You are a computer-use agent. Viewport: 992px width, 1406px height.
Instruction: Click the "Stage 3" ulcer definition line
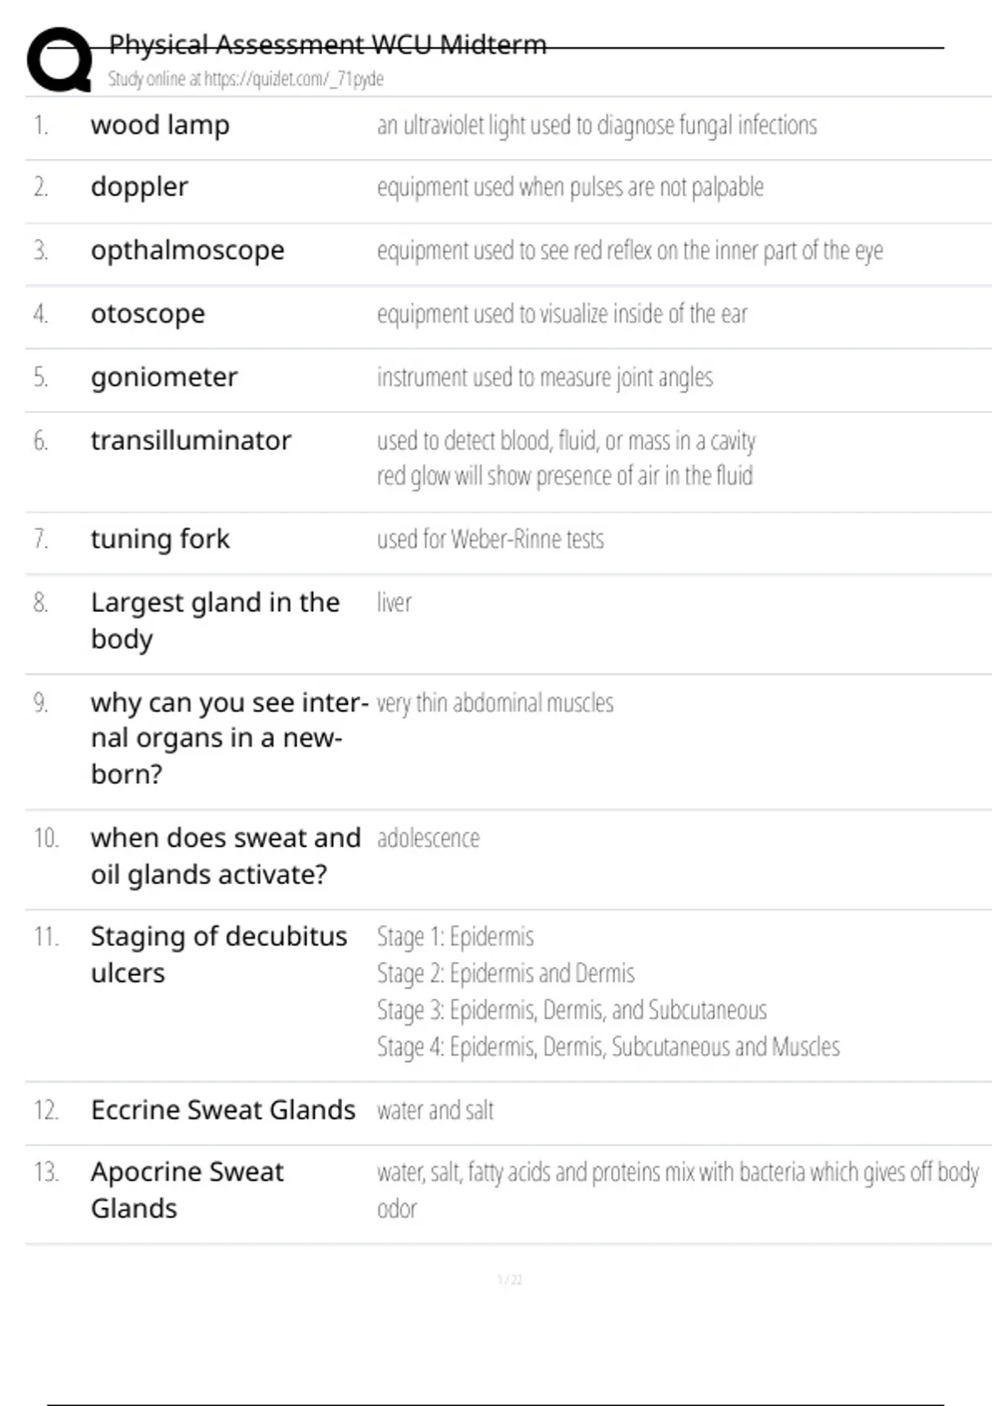point(572,1011)
